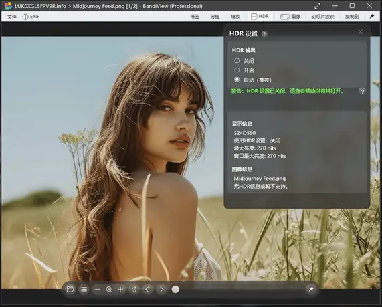This screenshot has height=307, width=382.
Task: Pin the bottom floating toolbar
Action: [x=311, y=289]
